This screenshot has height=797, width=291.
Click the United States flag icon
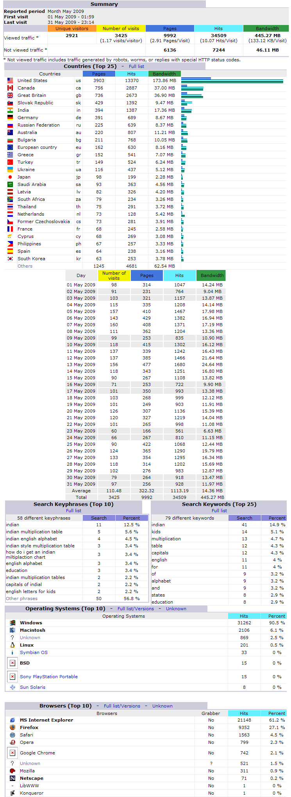coord(10,80)
